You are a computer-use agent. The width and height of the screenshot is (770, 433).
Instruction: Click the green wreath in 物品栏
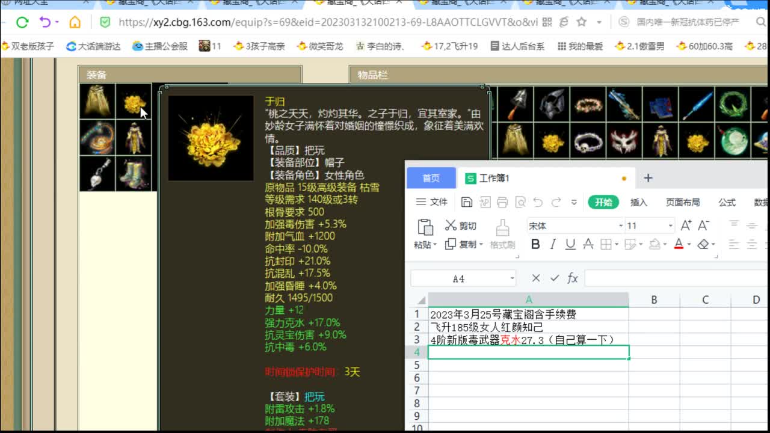click(733, 103)
